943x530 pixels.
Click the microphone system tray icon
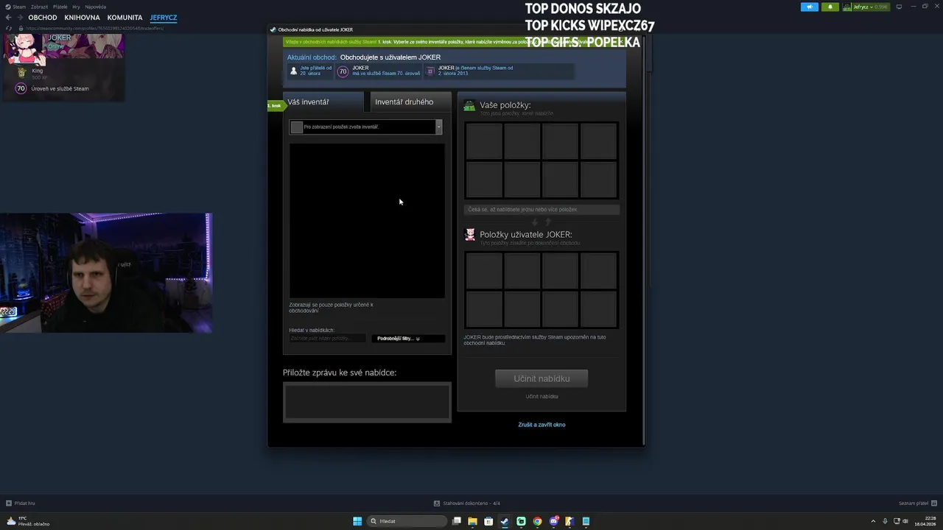tap(885, 521)
